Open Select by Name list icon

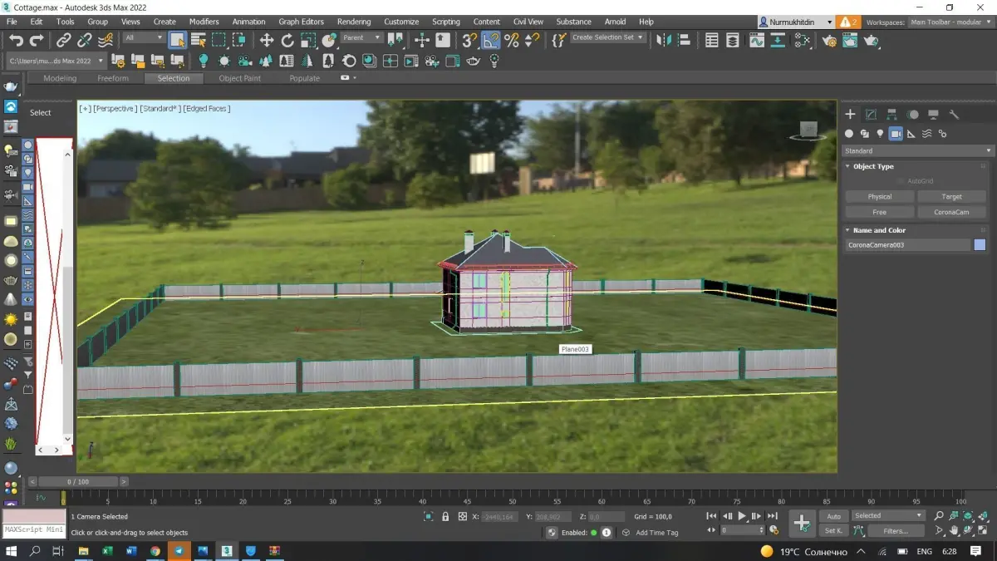(x=199, y=40)
